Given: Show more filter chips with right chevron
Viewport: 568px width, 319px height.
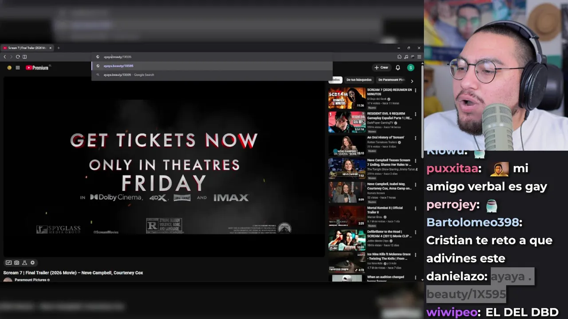Looking at the screenshot, I should pyautogui.click(x=412, y=81).
